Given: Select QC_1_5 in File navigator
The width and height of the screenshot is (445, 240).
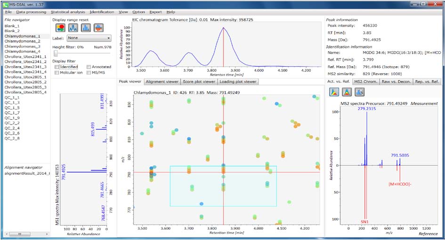Looking at the screenshot, I should 12,108.
